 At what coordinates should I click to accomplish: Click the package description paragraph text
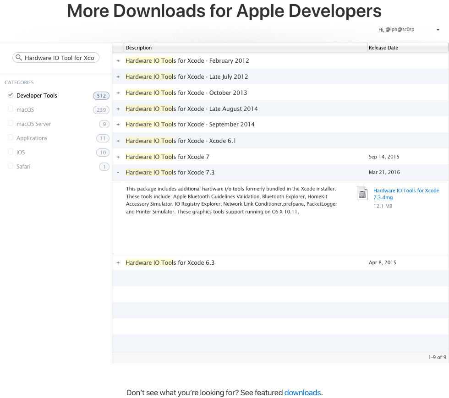pos(231,200)
